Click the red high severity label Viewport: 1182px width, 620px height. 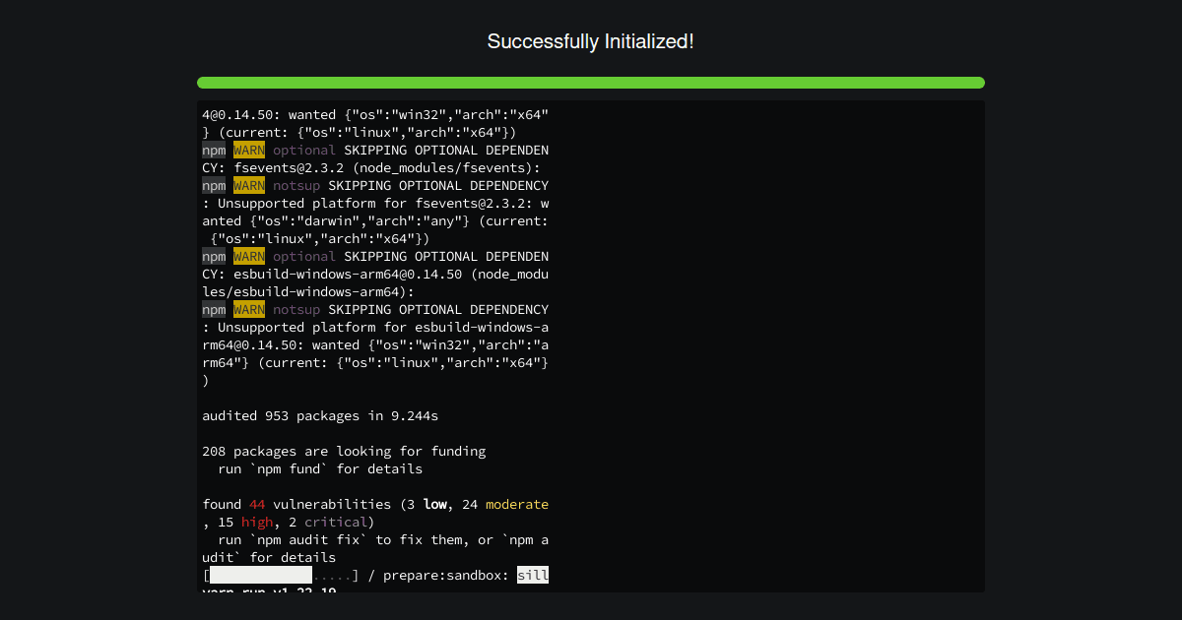coord(257,522)
